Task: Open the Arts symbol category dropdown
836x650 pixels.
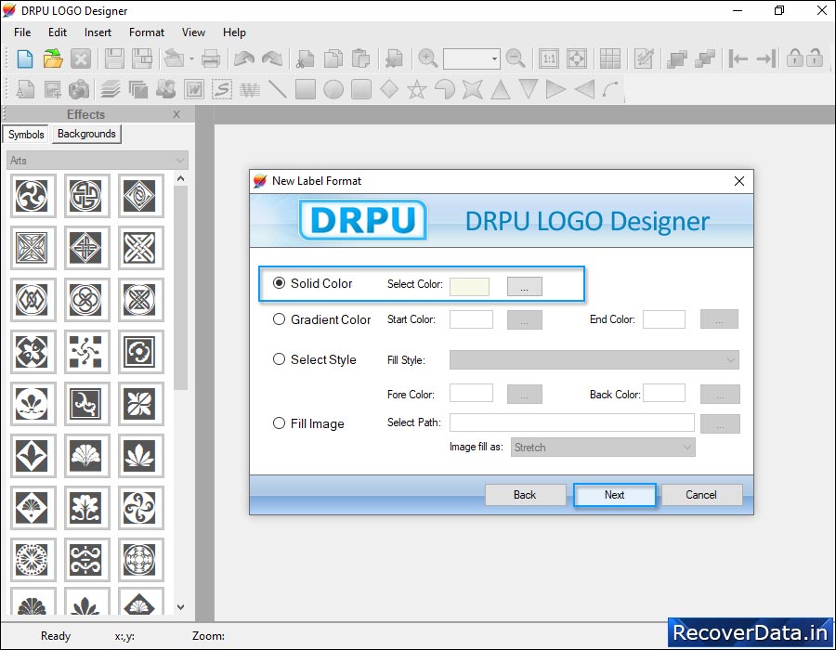Action: tap(98, 161)
